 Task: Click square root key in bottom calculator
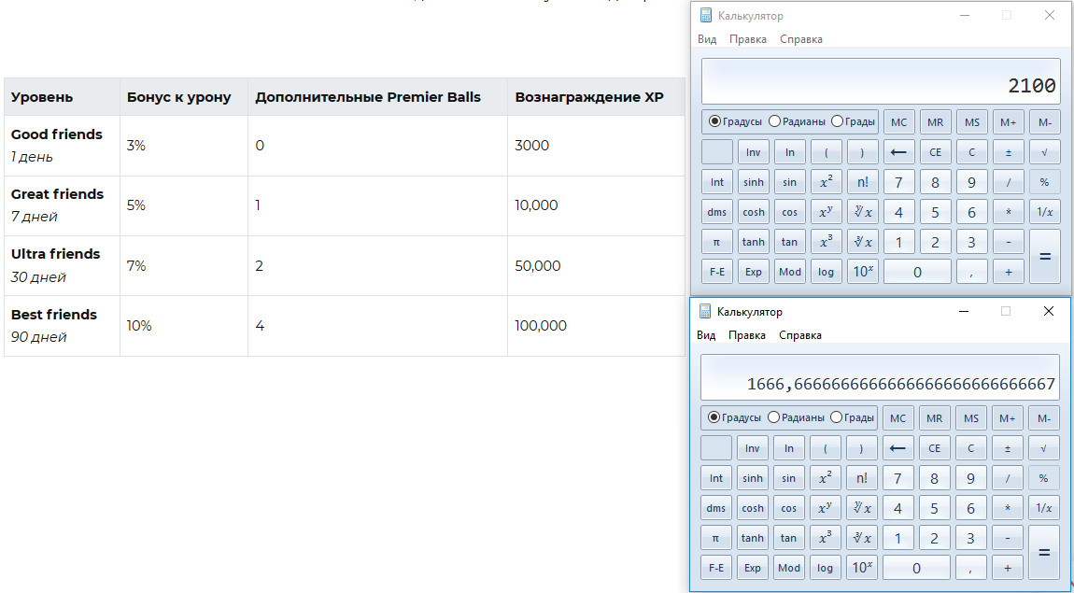pyautogui.click(x=1043, y=448)
